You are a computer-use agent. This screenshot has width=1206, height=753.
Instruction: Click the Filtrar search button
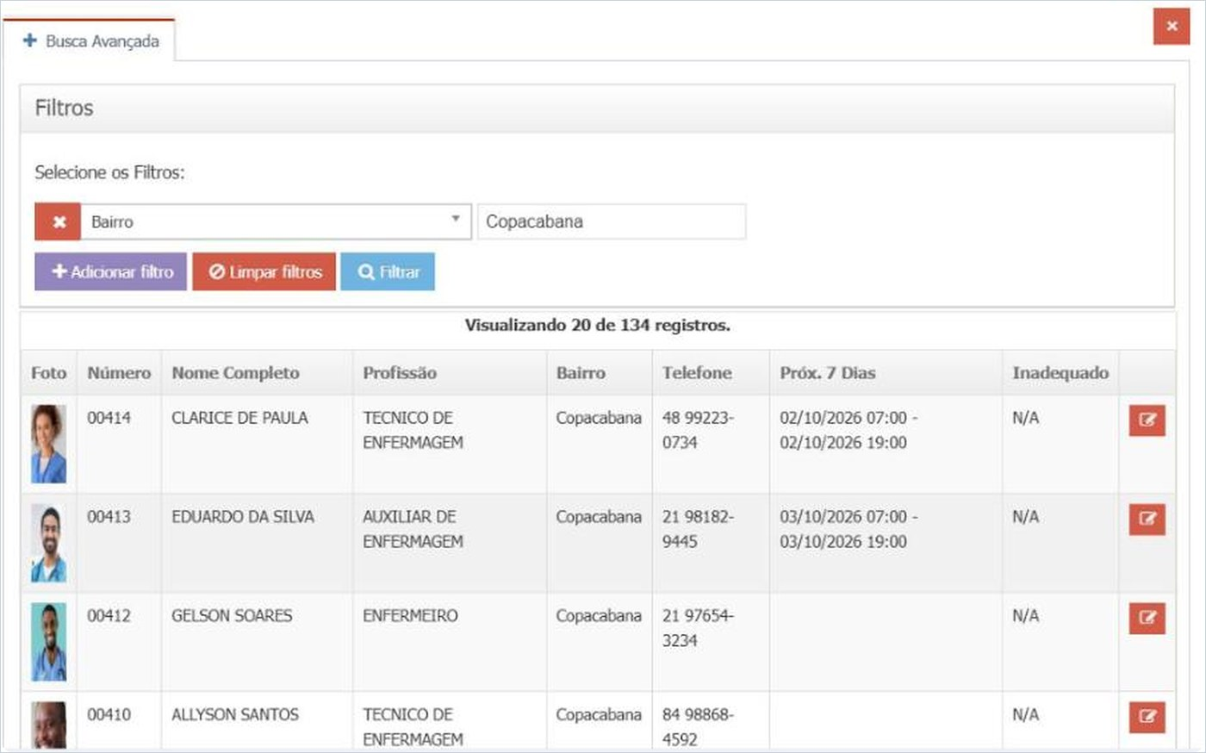[x=388, y=271]
